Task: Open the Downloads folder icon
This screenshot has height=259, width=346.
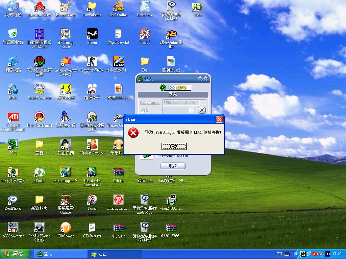Action: point(92,9)
